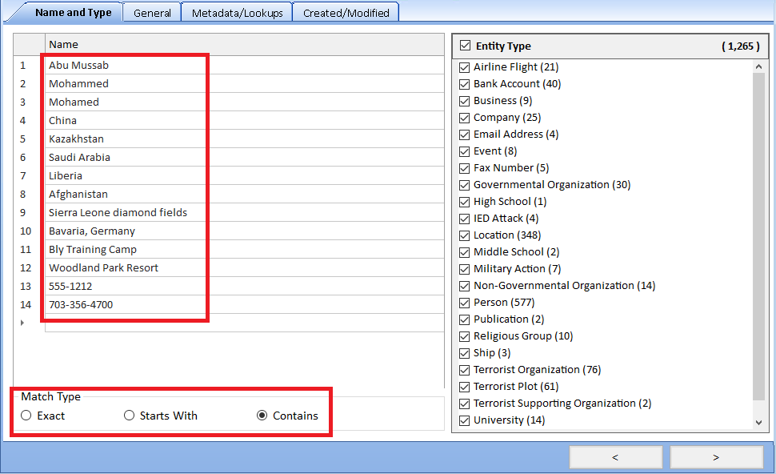
Task: Toggle Governmental Organization (30) checkbox
Action: pyautogui.click(x=464, y=185)
